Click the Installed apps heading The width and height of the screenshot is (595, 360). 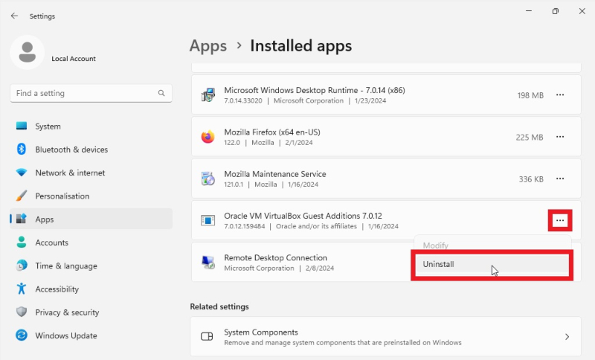click(x=301, y=46)
